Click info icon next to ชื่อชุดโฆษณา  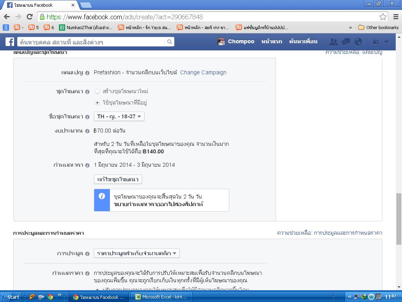(x=87, y=117)
